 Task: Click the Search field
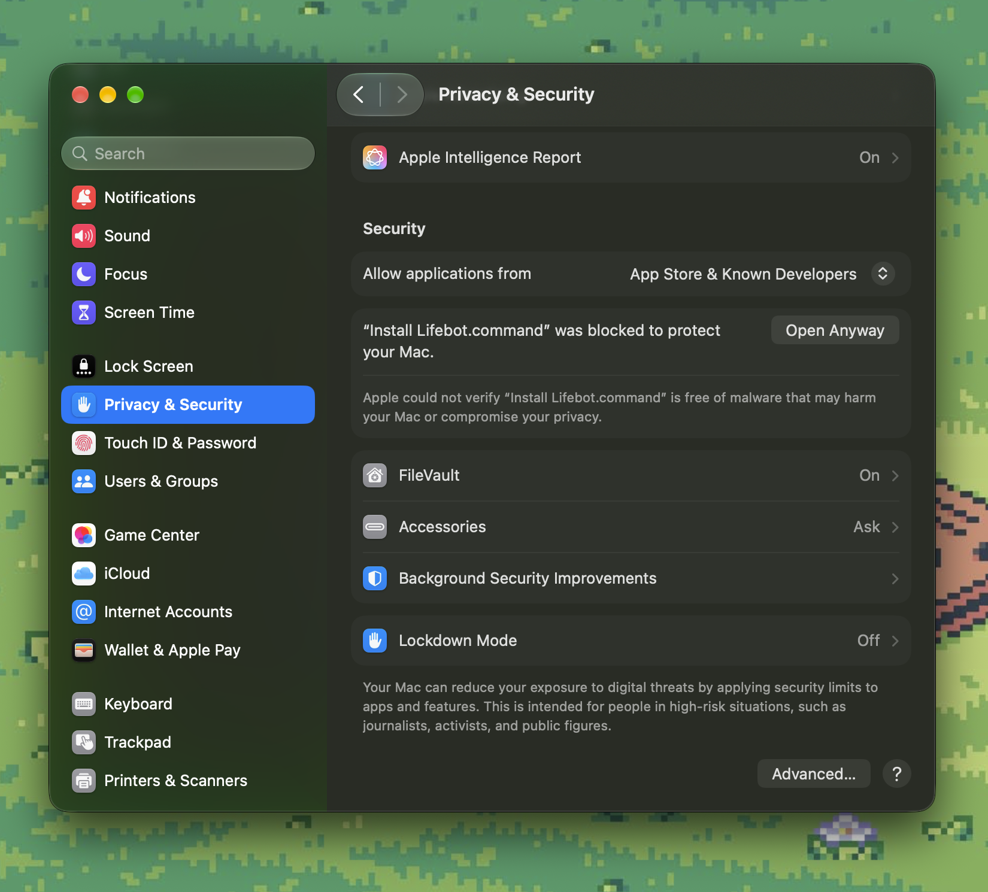(x=188, y=153)
